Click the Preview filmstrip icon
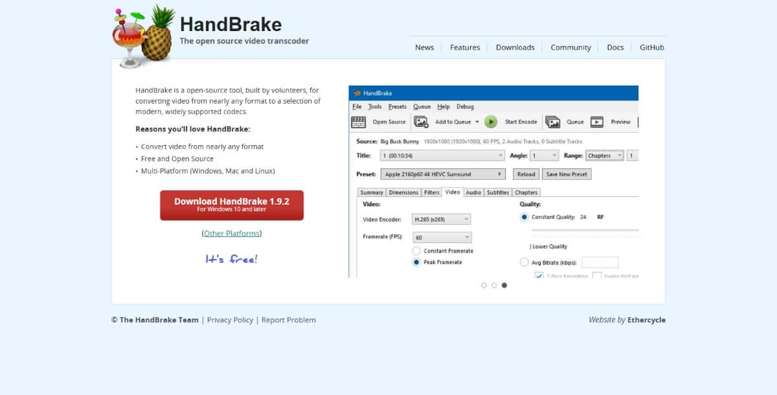This screenshot has width=777, height=395. click(597, 122)
